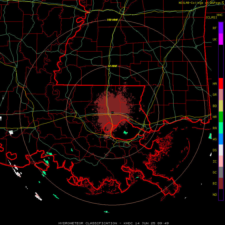Viewport: 225px width, 225px height.
Task: Click the GR salmon legend swatch
Action: coord(221,95)
